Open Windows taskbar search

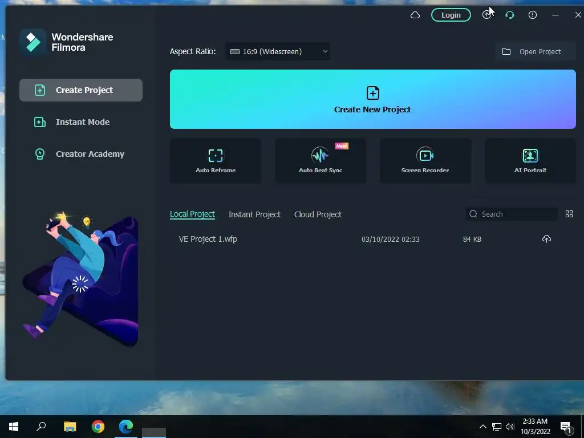(x=41, y=426)
